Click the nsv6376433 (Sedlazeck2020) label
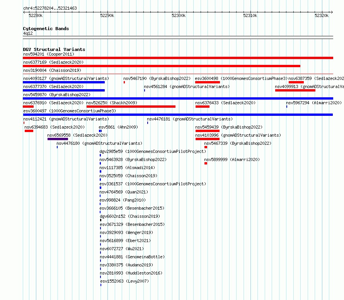Viewport: 344px width, 300px height. click(x=225, y=103)
